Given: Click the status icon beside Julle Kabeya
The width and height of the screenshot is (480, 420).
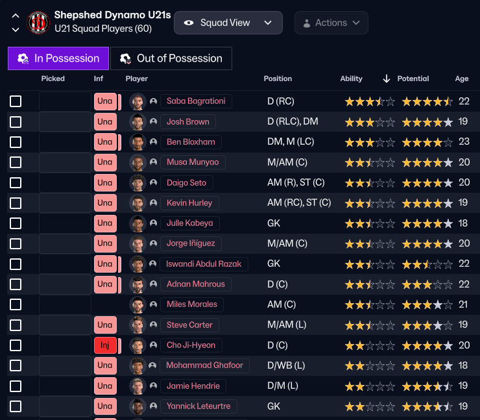Looking at the screenshot, I should click(x=153, y=223).
